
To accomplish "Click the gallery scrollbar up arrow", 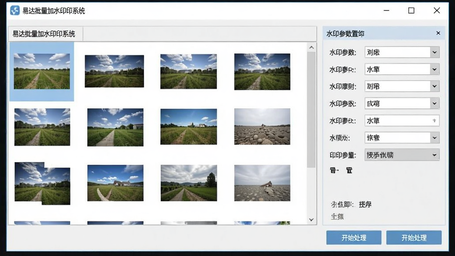I will 311,47.
